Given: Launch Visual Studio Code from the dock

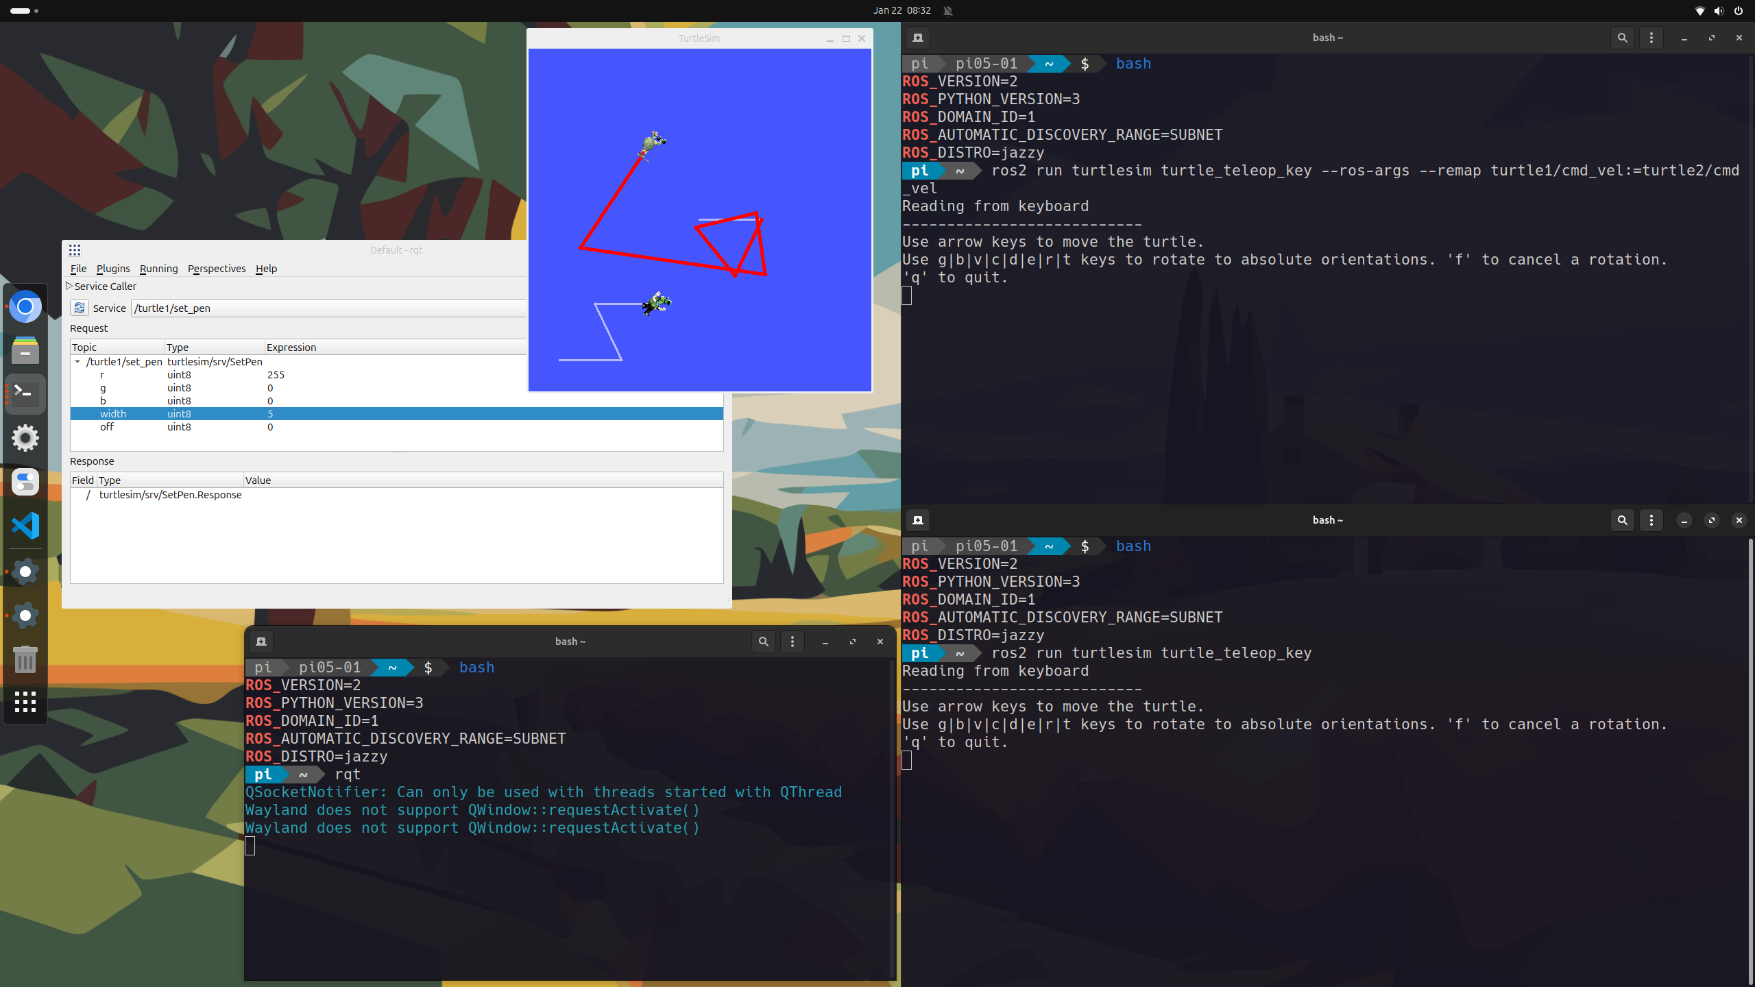Looking at the screenshot, I should (x=25, y=526).
